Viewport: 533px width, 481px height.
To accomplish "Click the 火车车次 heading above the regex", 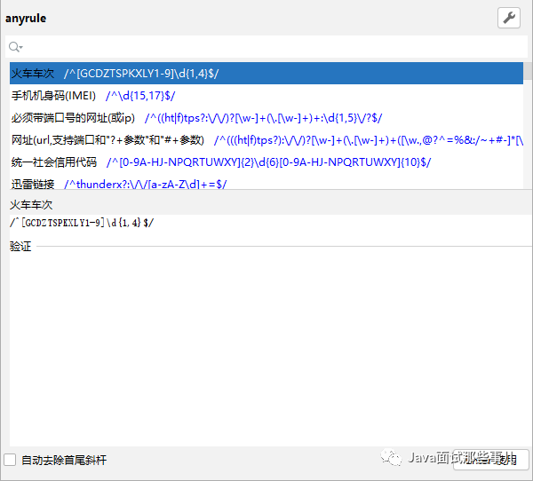I will click(31, 204).
